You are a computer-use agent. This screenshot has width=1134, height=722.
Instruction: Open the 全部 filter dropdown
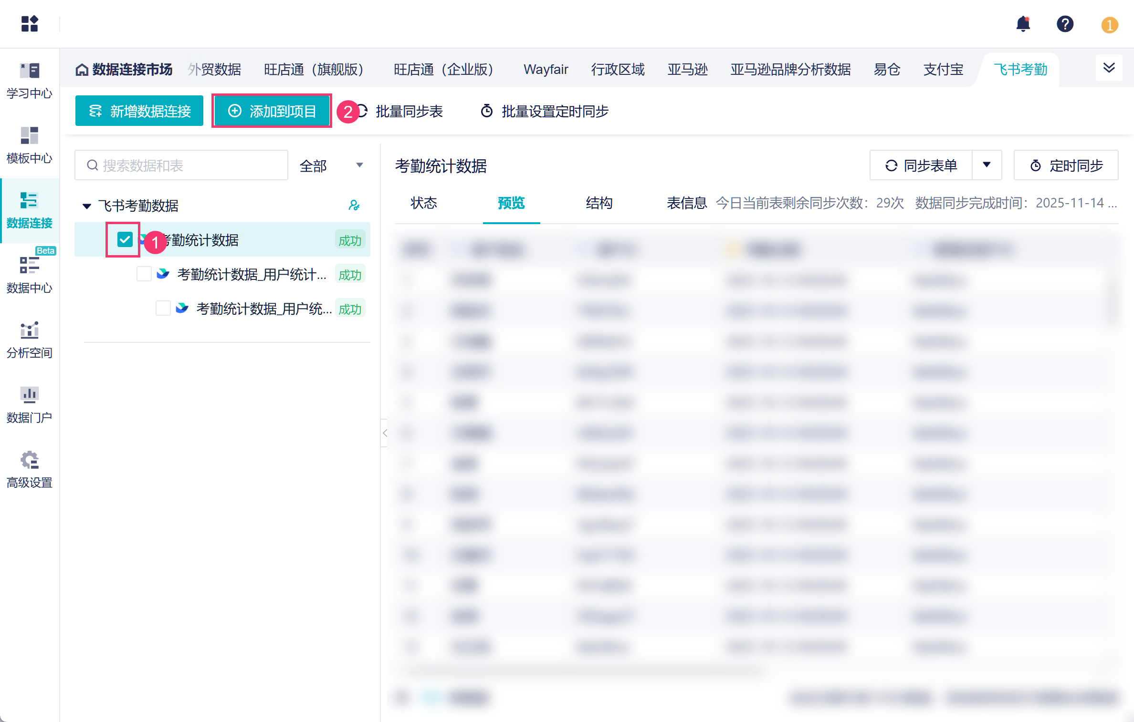pyautogui.click(x=332, y=165)
